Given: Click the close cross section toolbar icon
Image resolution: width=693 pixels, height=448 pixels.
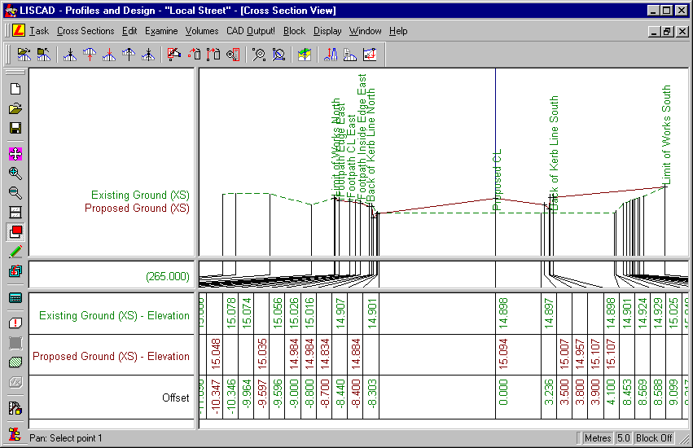Looking at the screenshot, I should 43,55.
